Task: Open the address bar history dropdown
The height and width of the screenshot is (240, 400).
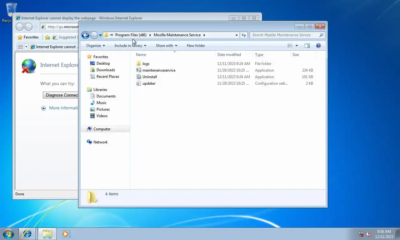Action: click(237, 35)
